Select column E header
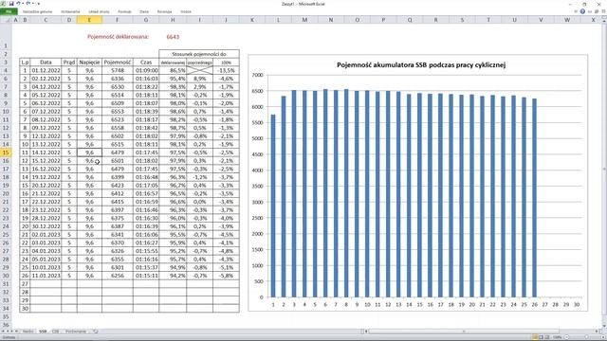 point(89,20)
